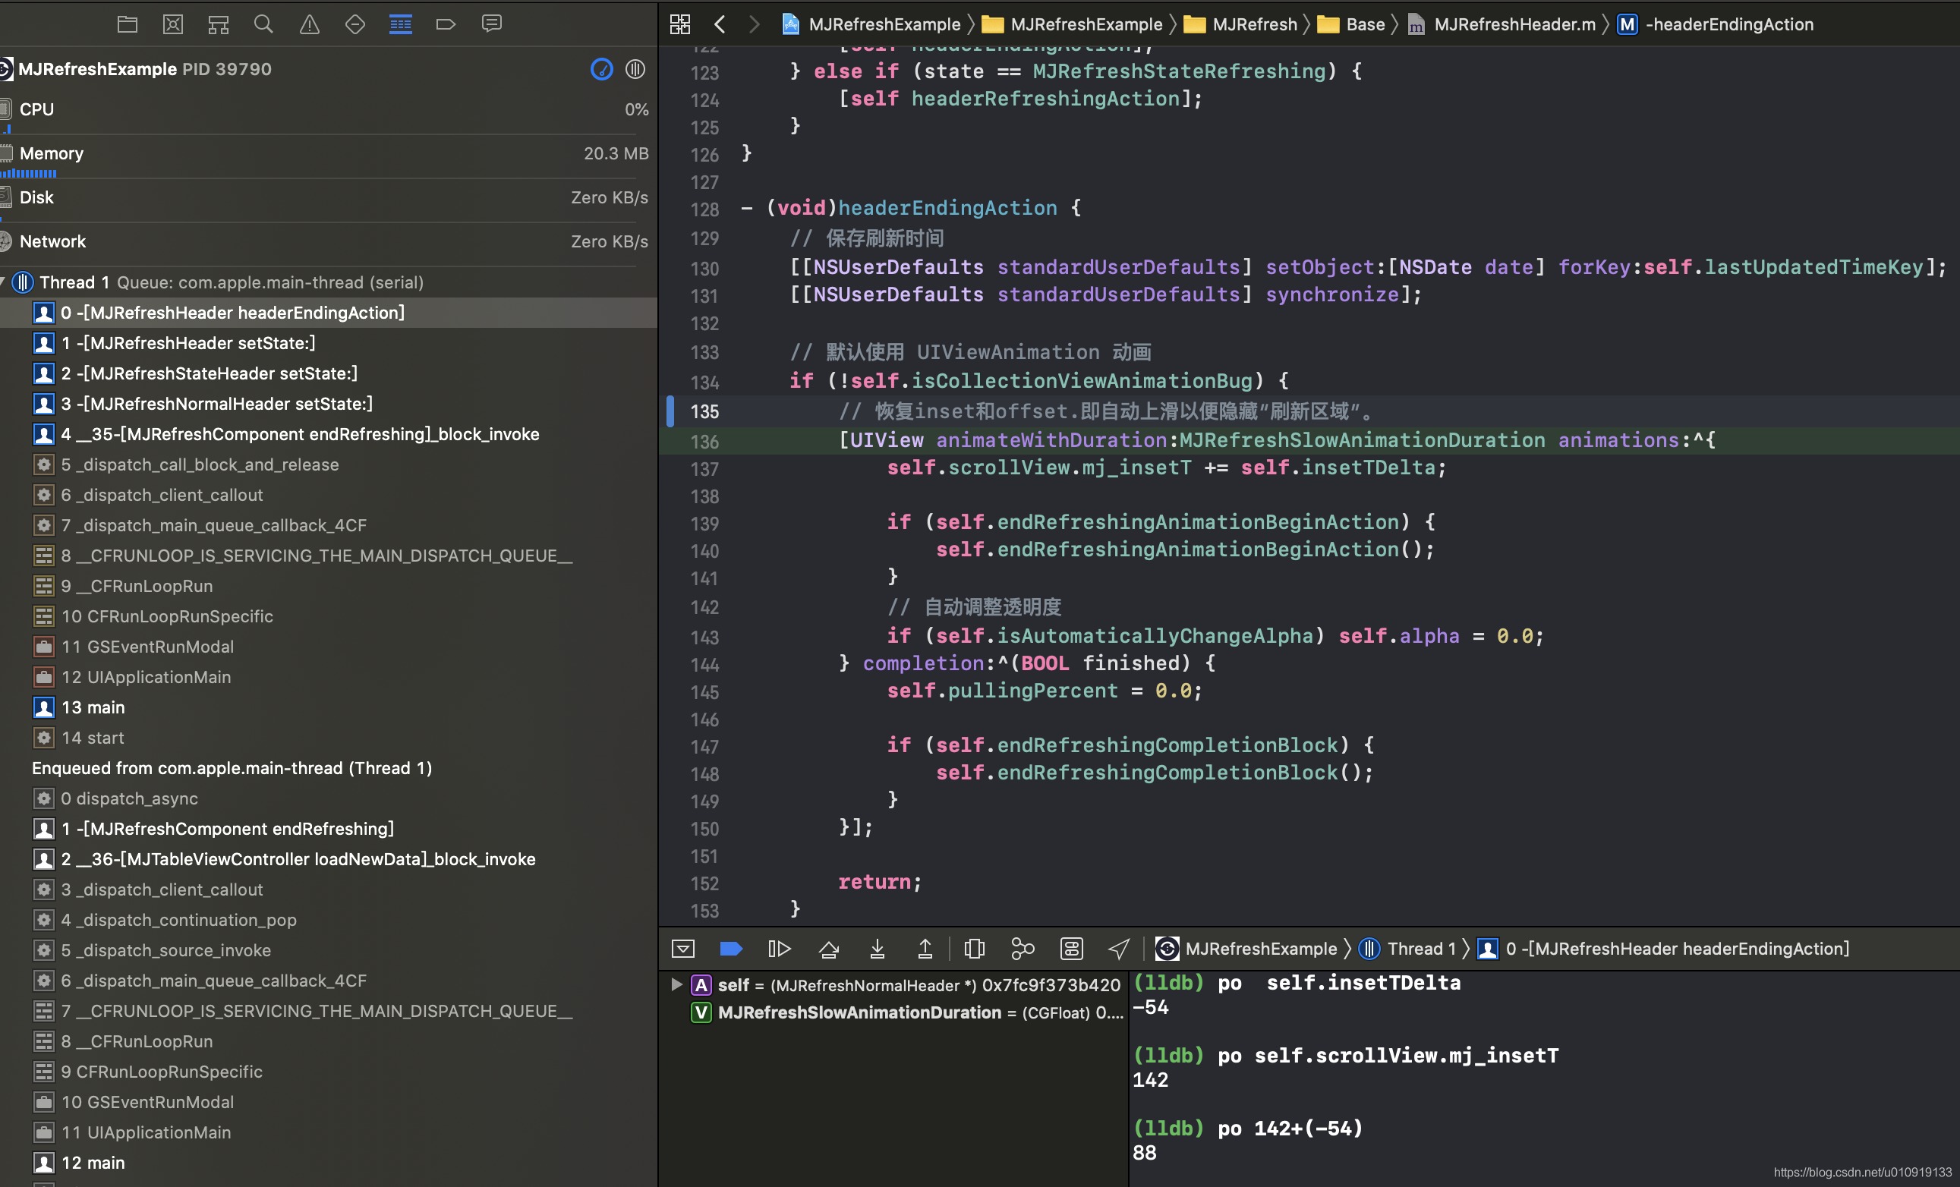Click the Step Into debug button
Screen dimensions: 1960x1187
click(878, 949)
